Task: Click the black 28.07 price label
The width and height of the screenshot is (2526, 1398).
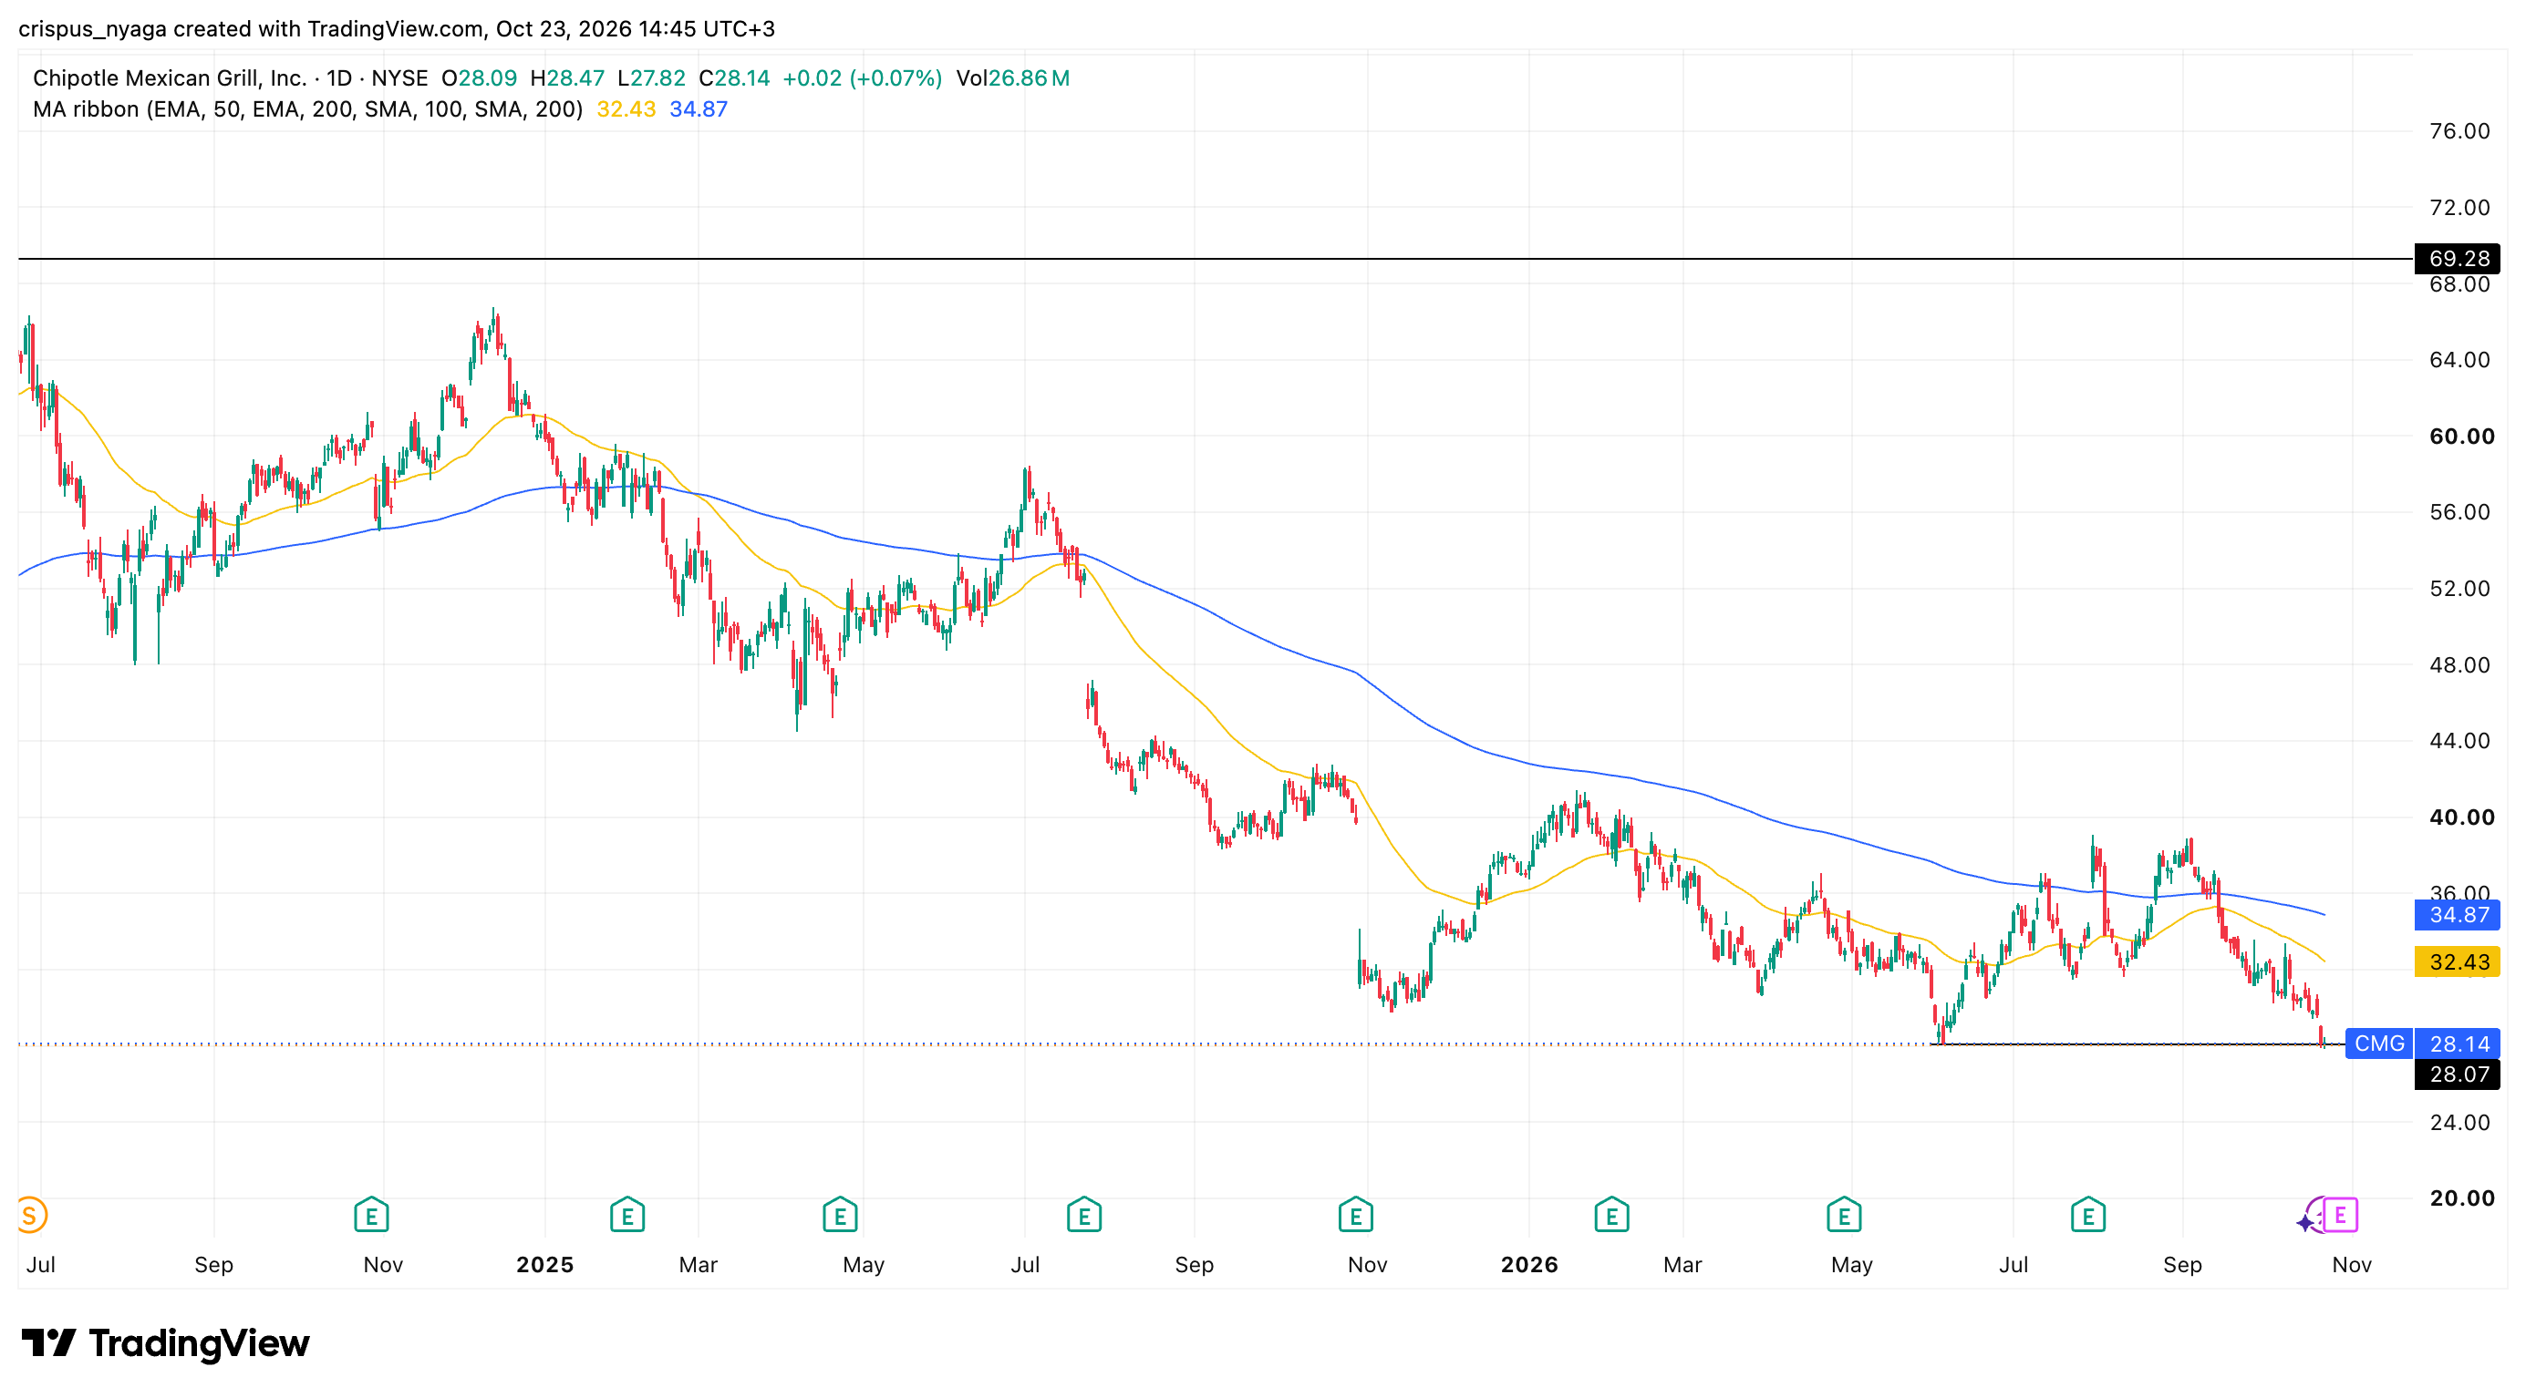Action: (2459, 1074)
